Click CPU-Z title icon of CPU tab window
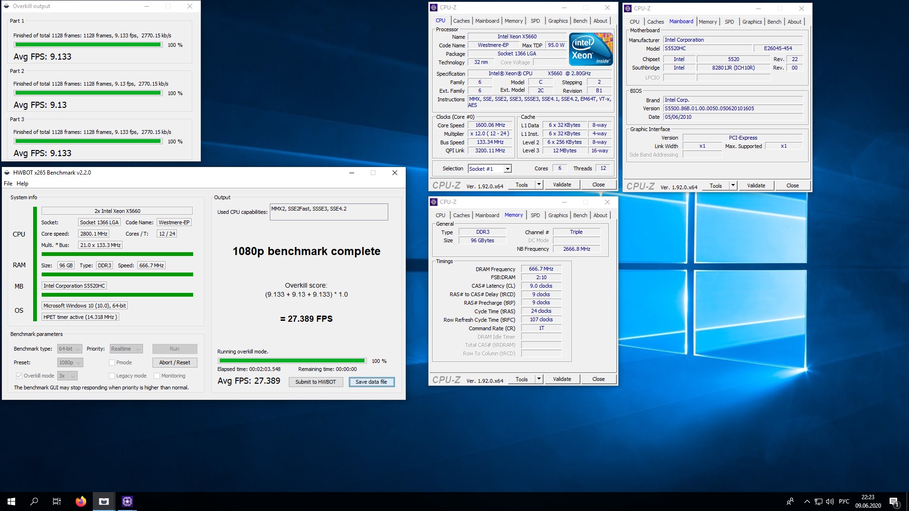This screenshot has height=511, width=909. point(434,8)
